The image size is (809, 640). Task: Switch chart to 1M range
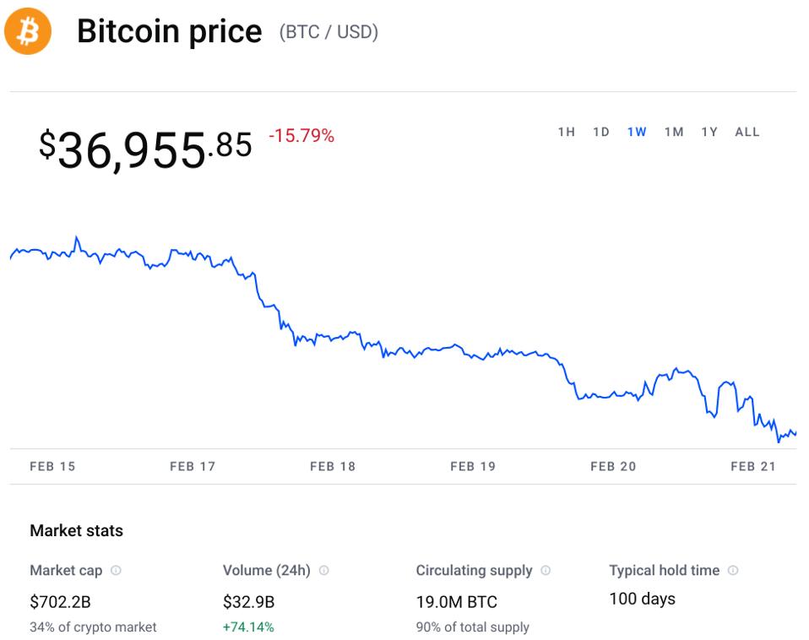coord(674,132)
